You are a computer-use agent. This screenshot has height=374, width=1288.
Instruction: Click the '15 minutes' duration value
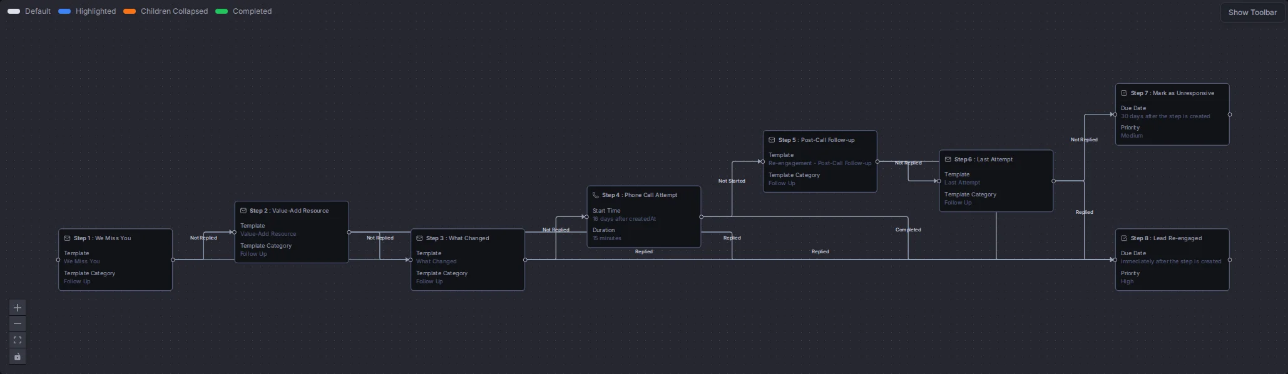(x=607, y=238)
